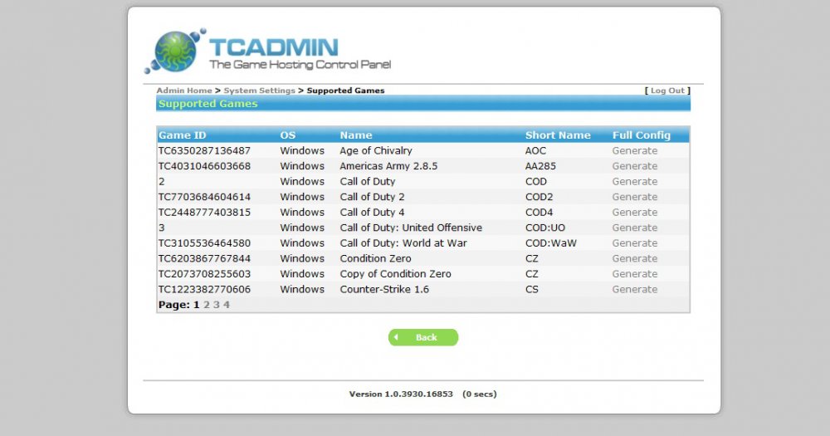The height and width of the screenshot is (436, 830).
Task: Go to page 3 of games list
Action: click(x=217, y=305)
